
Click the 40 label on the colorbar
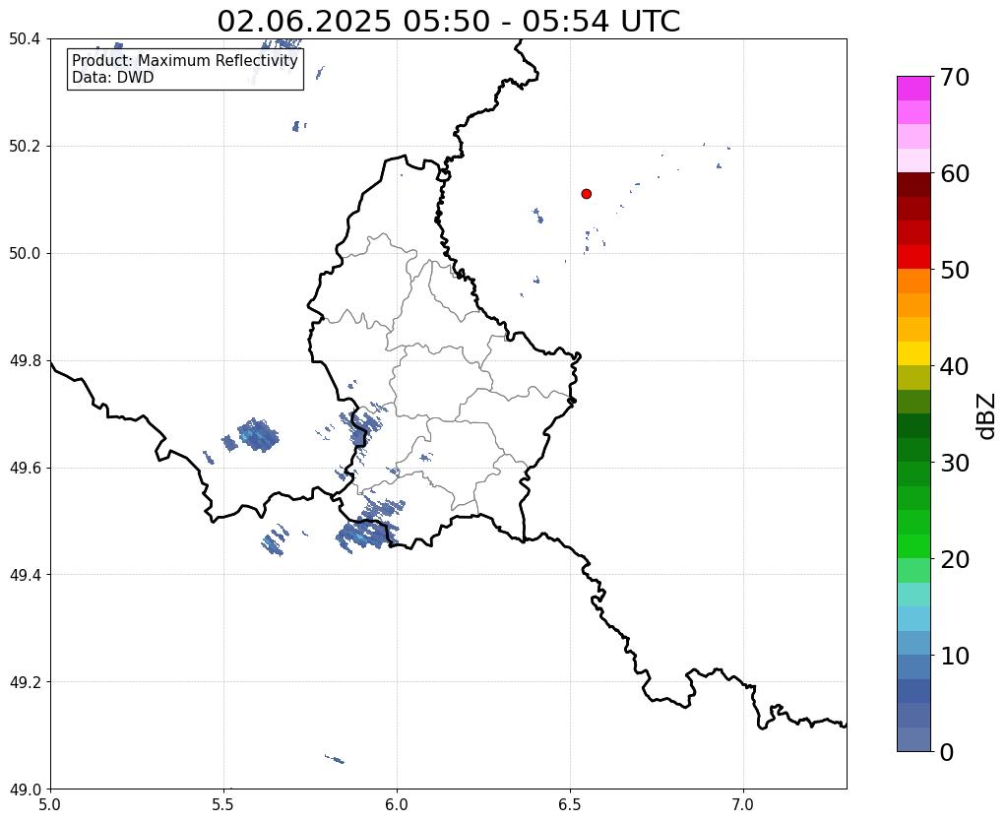click(x=955, y=366)
